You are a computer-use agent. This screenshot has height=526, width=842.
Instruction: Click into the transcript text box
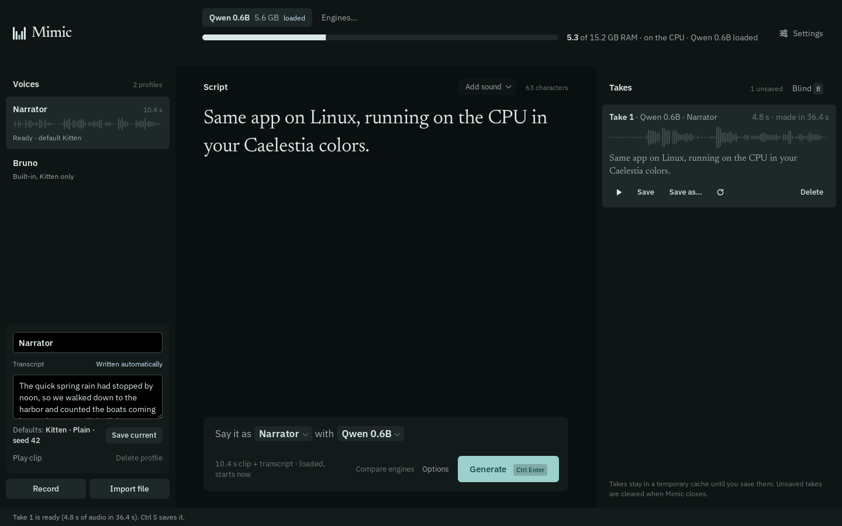click(x=88, y=397)
